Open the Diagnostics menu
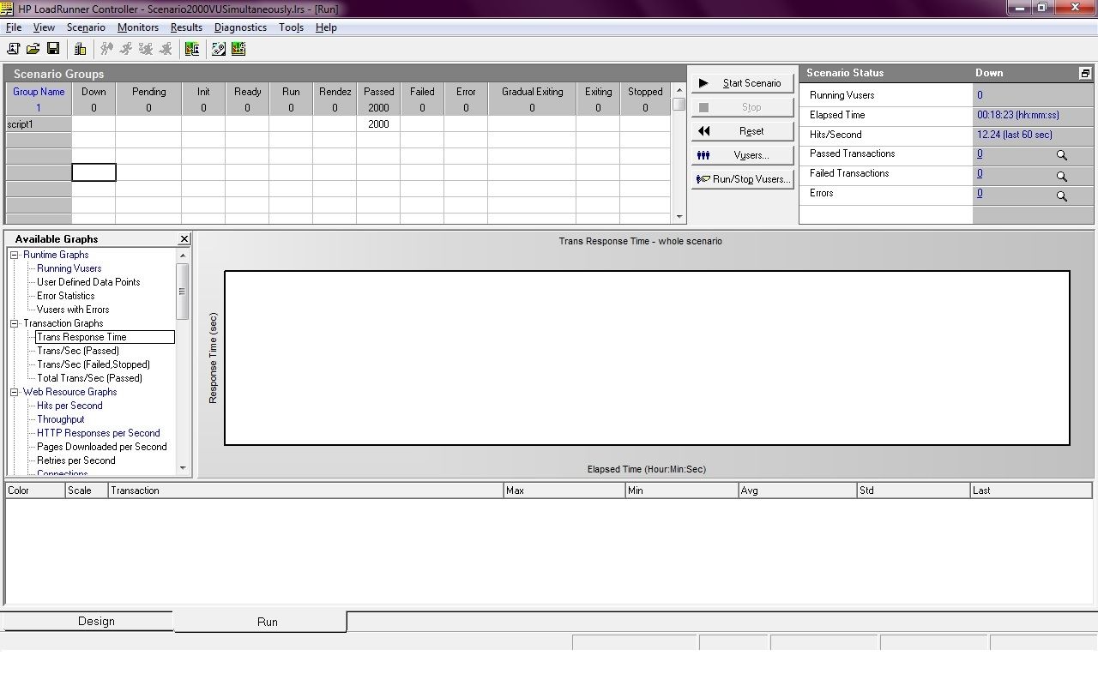The width and height of the screenshot is (1098, 686). [x=240, y=27]
